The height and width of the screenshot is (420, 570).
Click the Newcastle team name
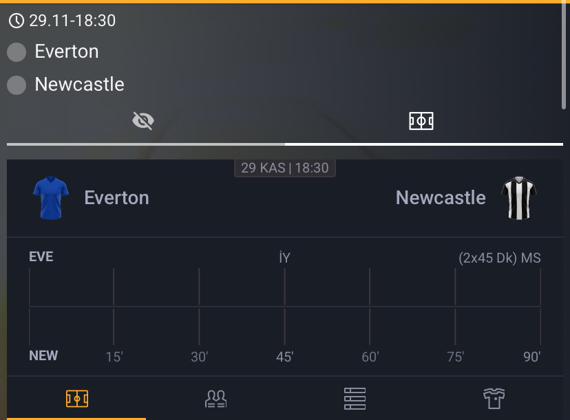coord(440,197)
